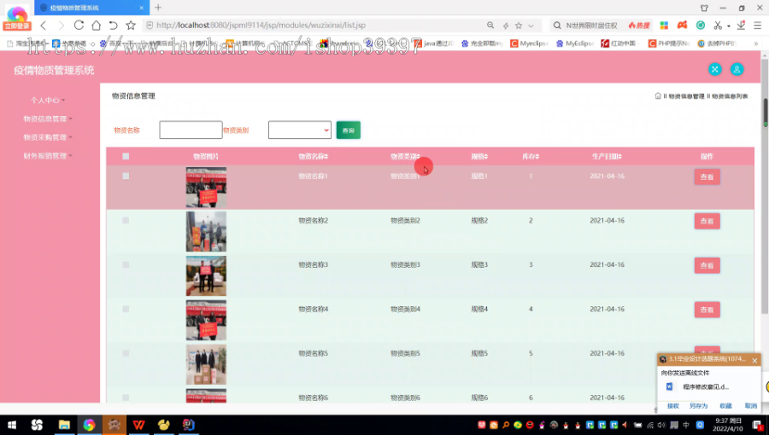Check the checkbox for row 物资名称5
Image resolution: width=769 pixels, height=435 pixels.
click(x=126, y=353)
